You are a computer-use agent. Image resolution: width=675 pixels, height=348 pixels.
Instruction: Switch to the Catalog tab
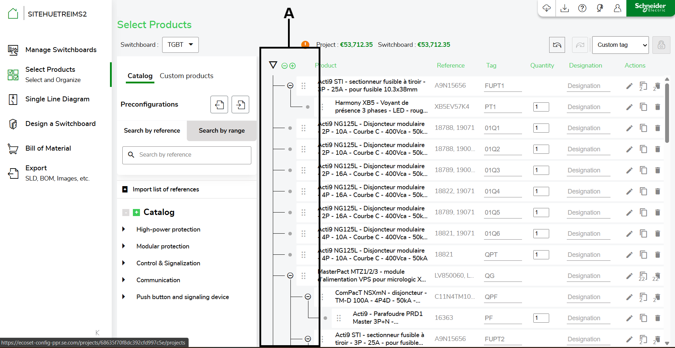pyautogui.click(x=140, y=76)
